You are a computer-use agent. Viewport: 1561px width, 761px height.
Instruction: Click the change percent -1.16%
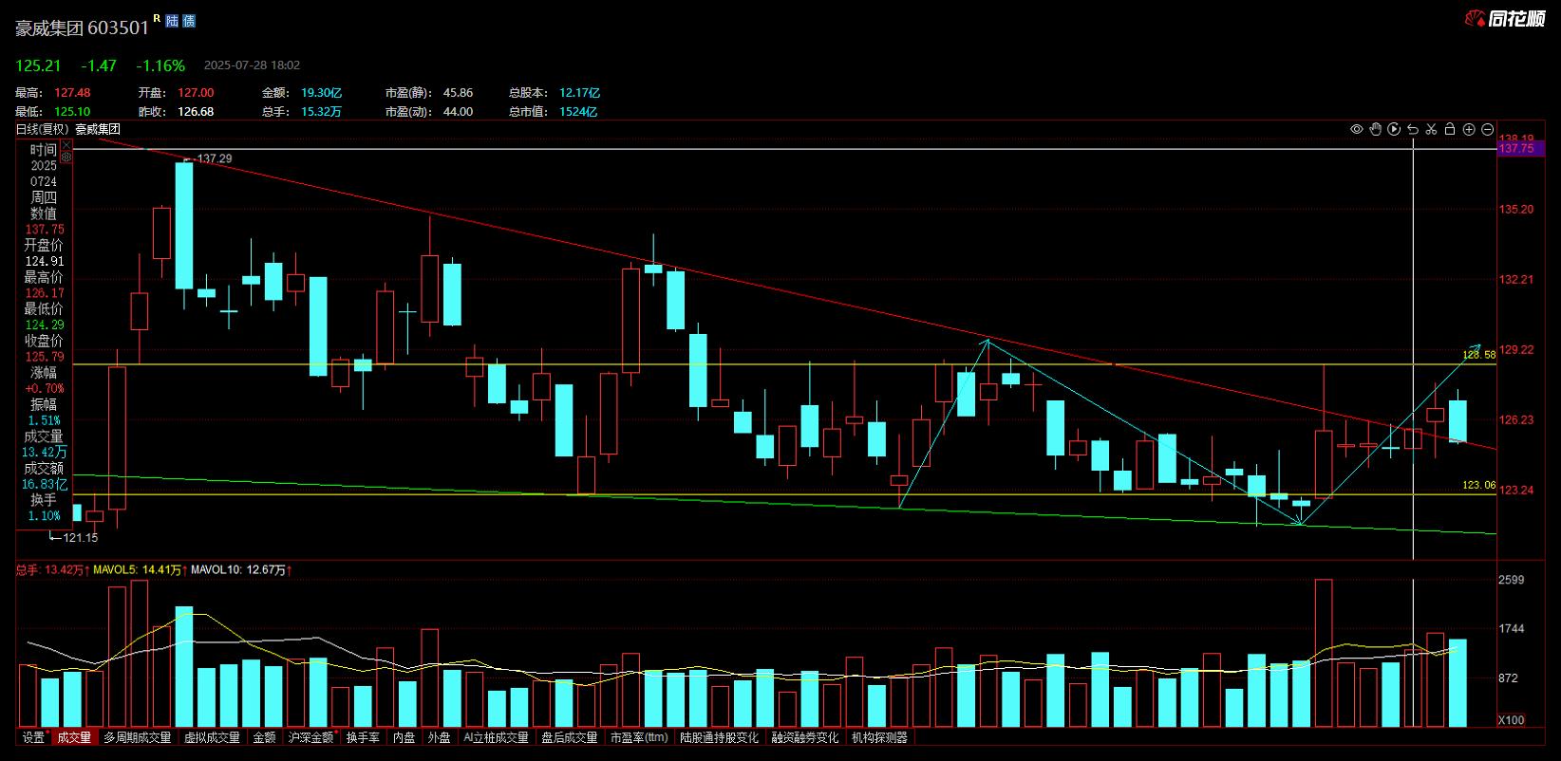click(160, 65)
